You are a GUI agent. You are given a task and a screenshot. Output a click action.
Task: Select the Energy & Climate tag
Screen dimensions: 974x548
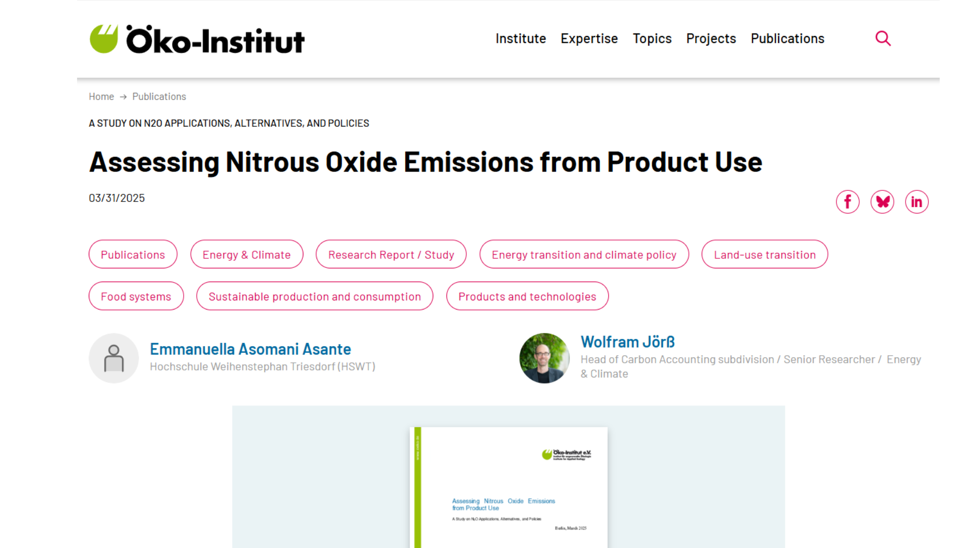tap(247, 255)
